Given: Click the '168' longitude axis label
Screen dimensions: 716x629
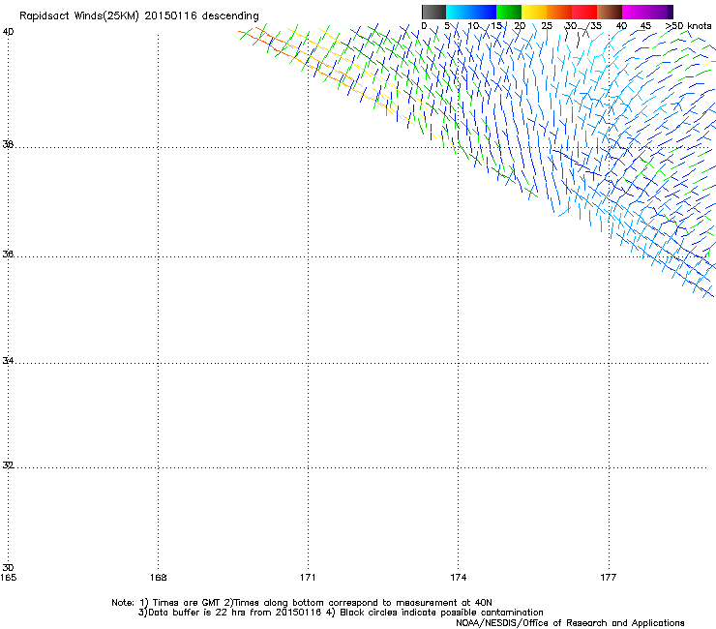Looking at the screenshot, I should coord(158,578).
